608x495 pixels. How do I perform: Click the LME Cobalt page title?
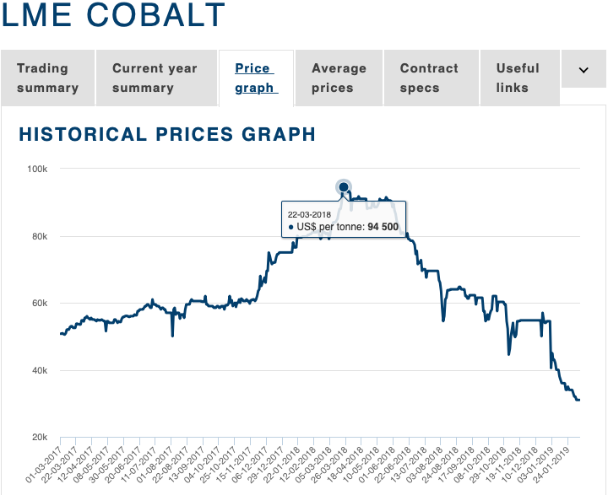114,15
